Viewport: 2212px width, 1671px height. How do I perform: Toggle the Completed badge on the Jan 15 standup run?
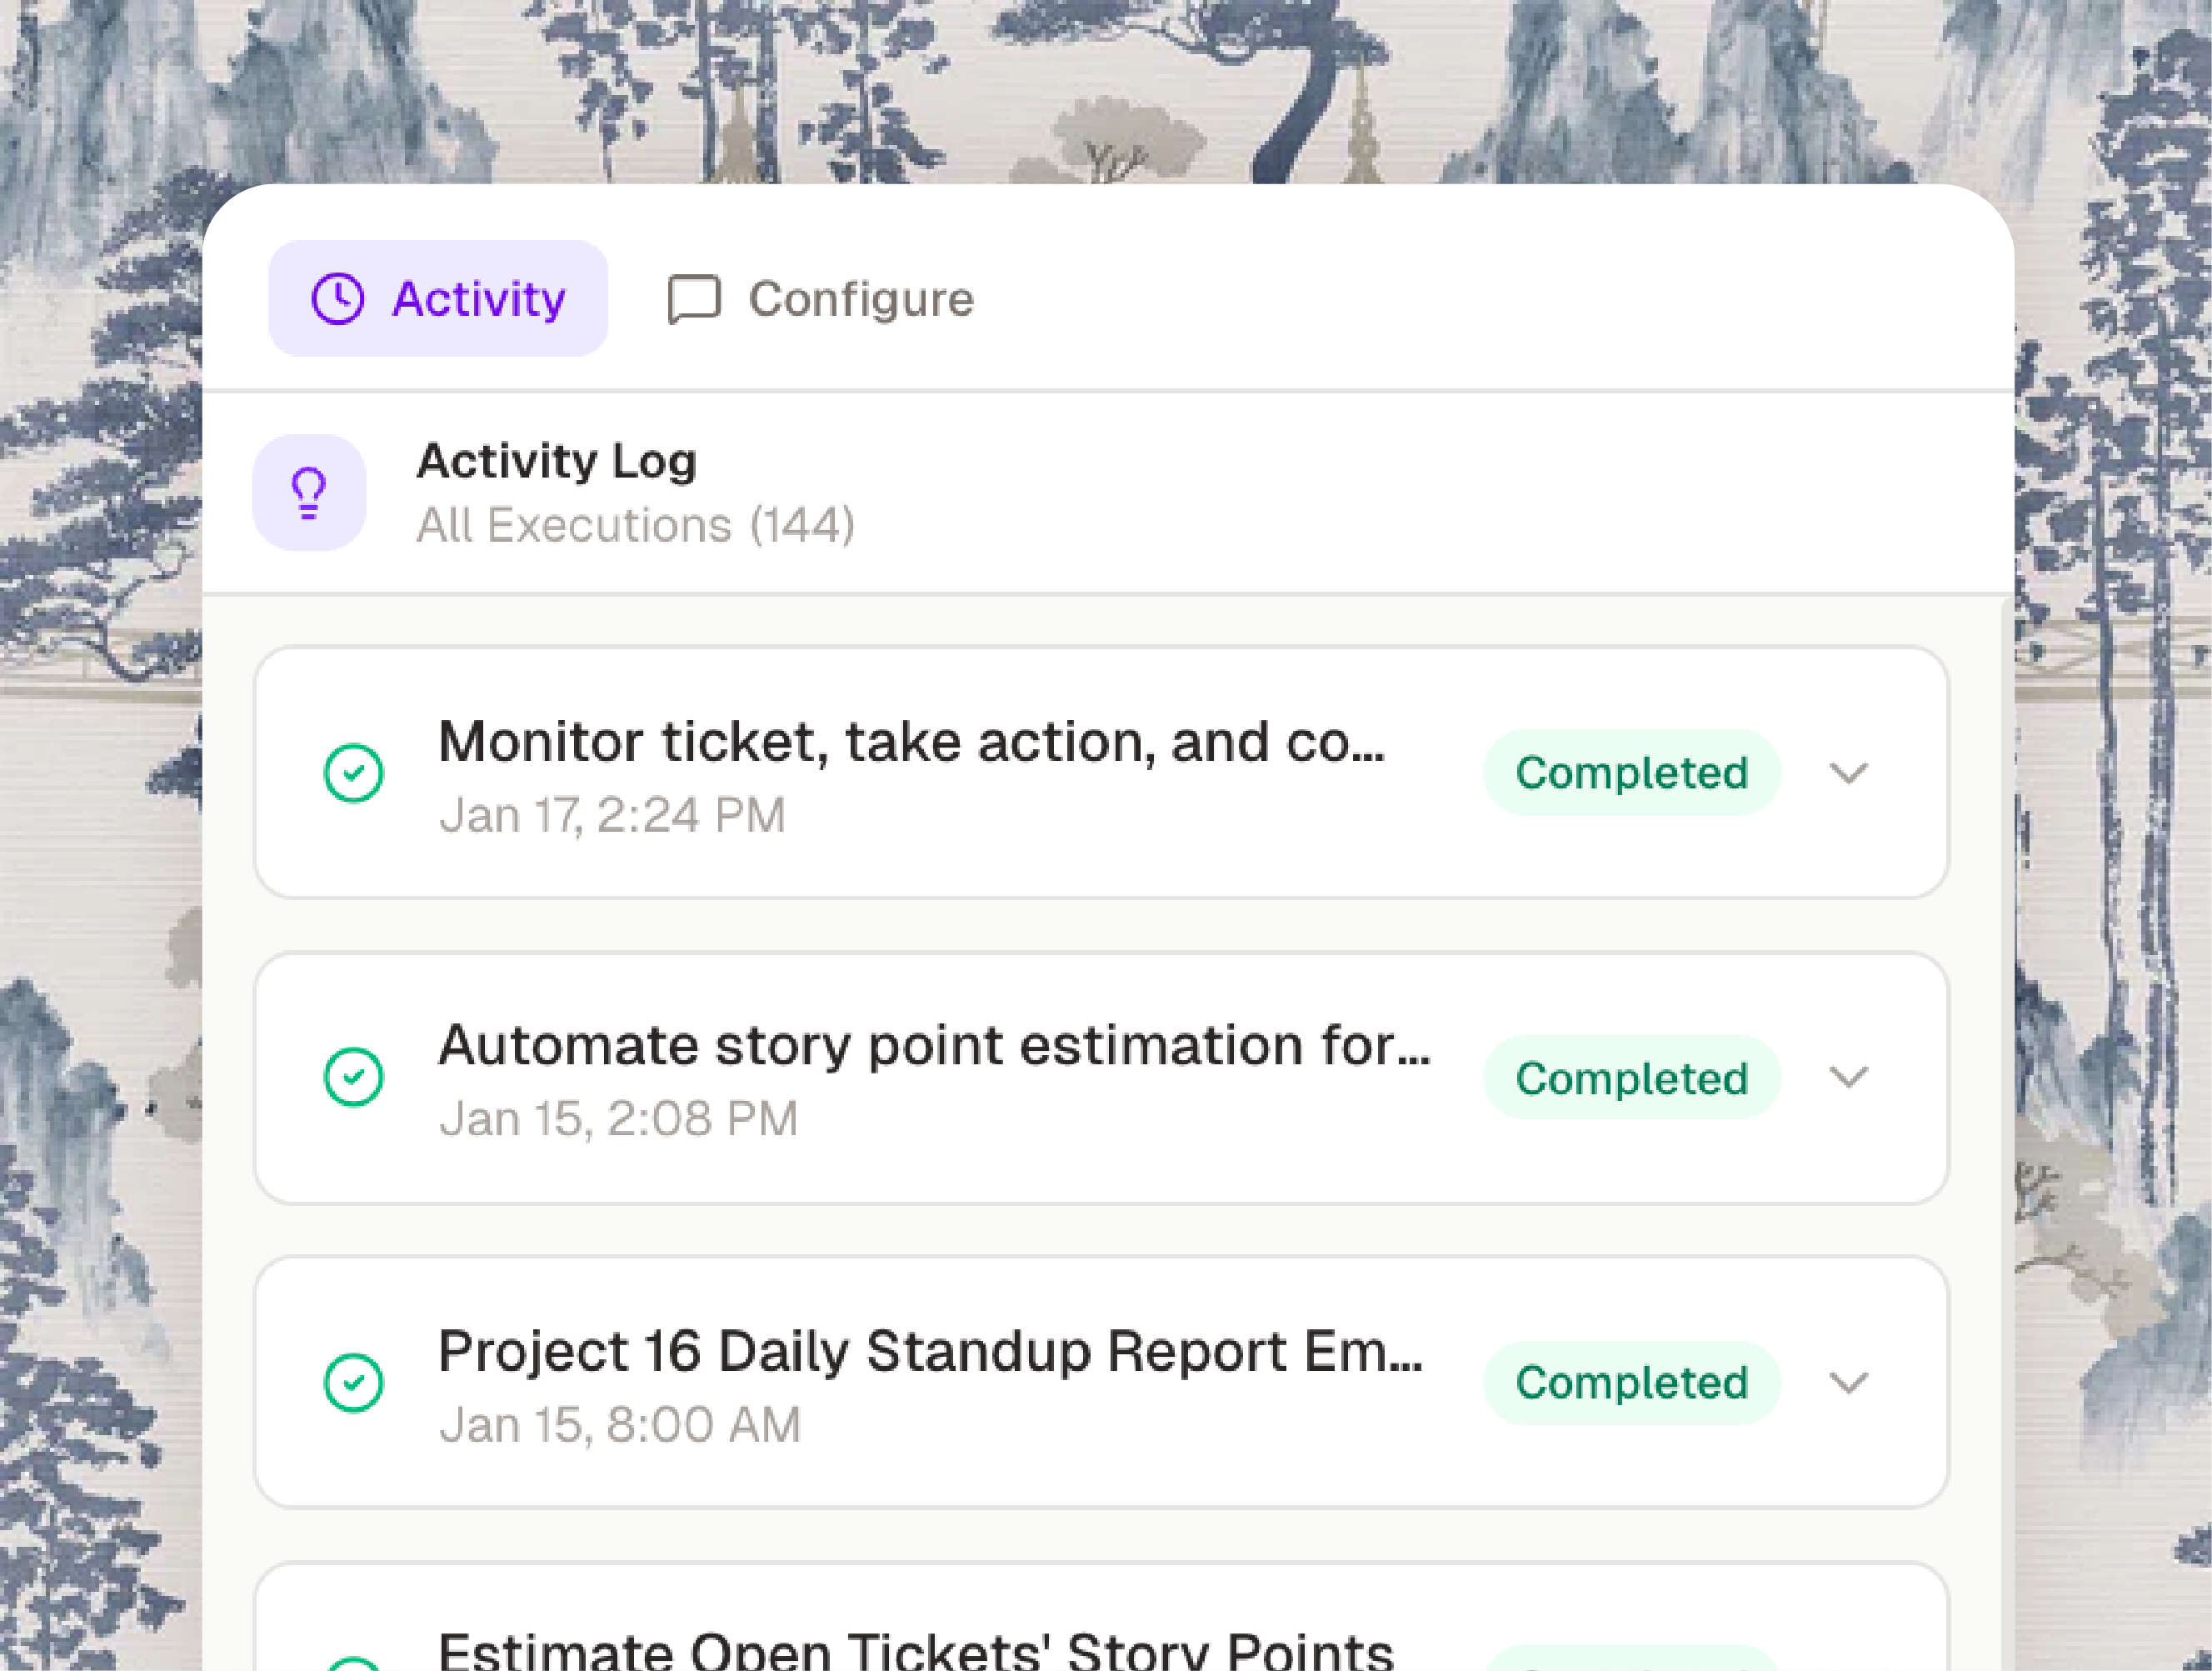coord(1631,1383)
